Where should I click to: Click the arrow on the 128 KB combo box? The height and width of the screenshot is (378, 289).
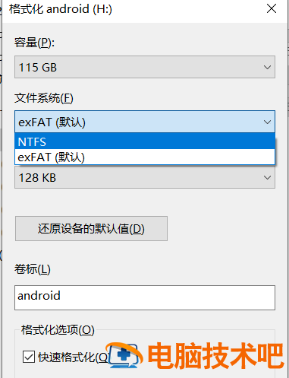267,177
